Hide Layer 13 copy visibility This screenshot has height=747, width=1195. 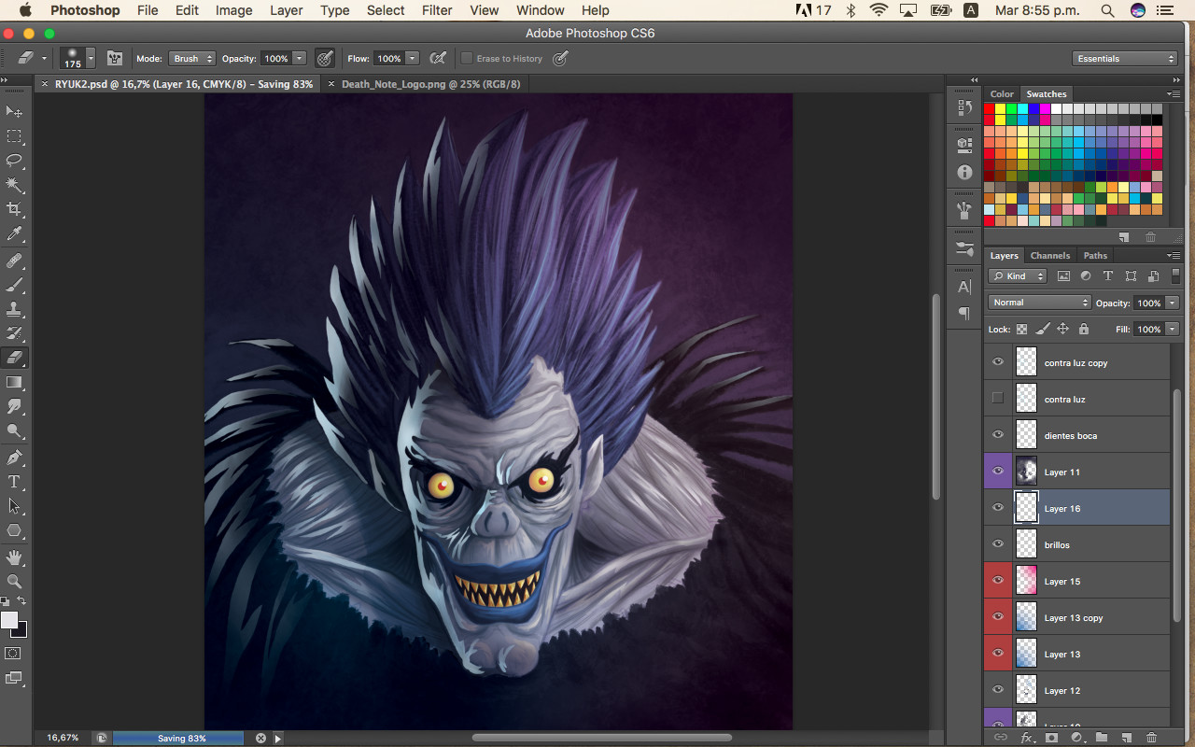click(x=998, y=617)
